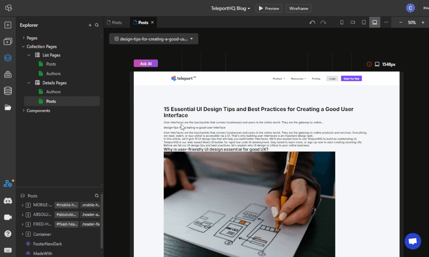Select the FooterNewDark layer
429x257 pixels.
48,244
